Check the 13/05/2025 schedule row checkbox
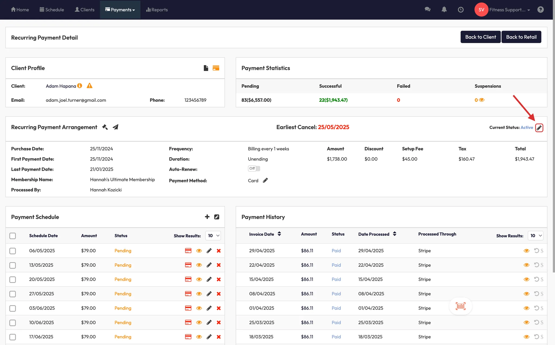Viewport: 555px width, 345px height. [x=13, y=265]
